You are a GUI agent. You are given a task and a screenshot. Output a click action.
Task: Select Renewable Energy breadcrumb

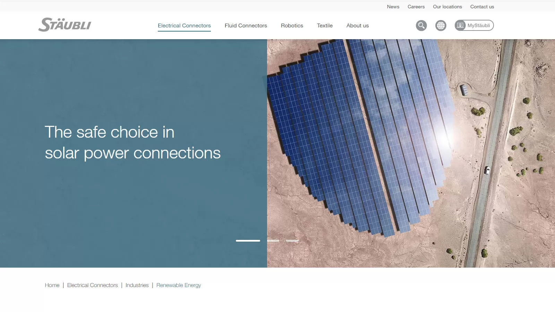(179, 285)
